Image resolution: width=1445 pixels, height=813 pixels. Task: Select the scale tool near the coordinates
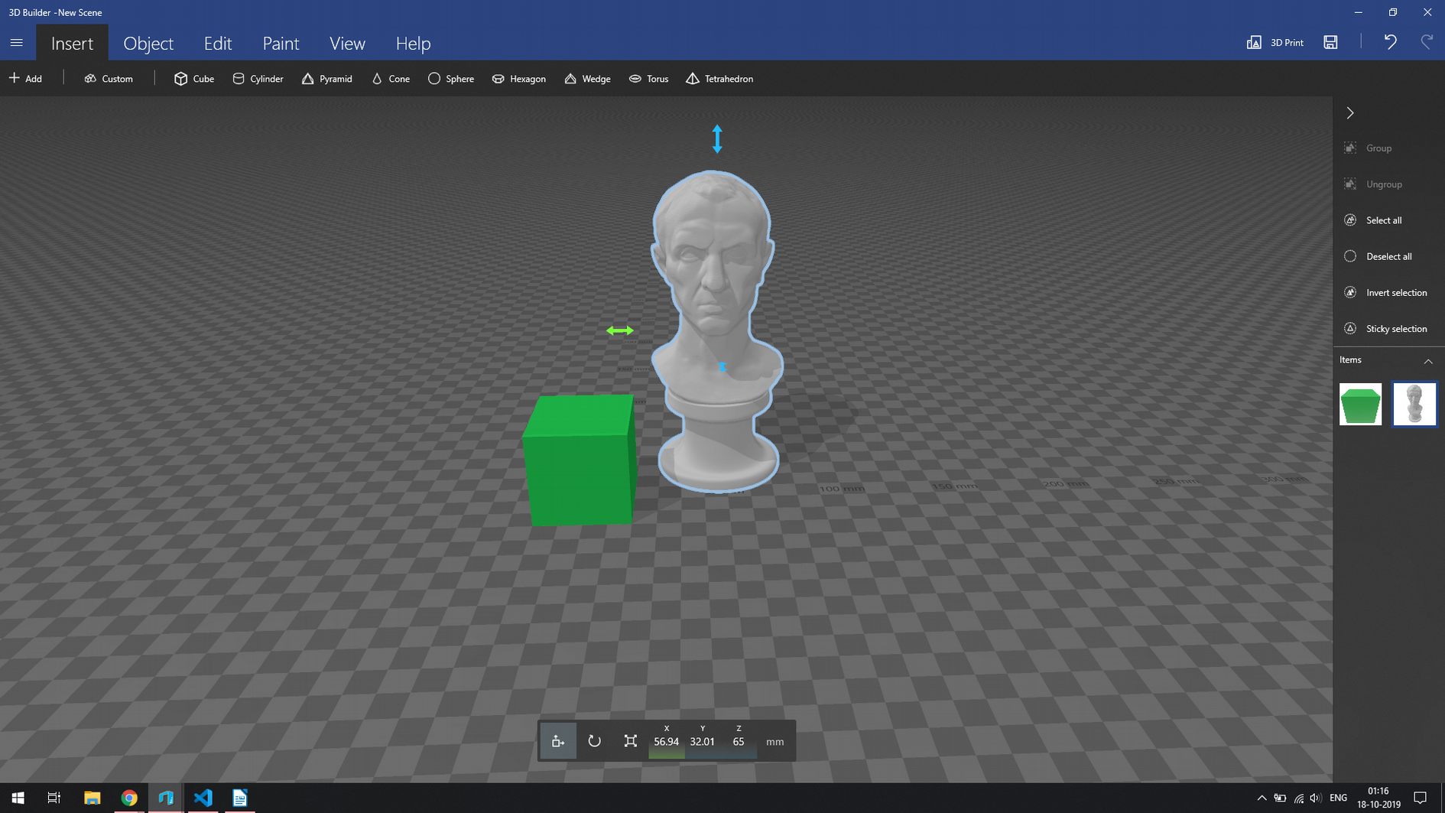click(x=630, y=740)
